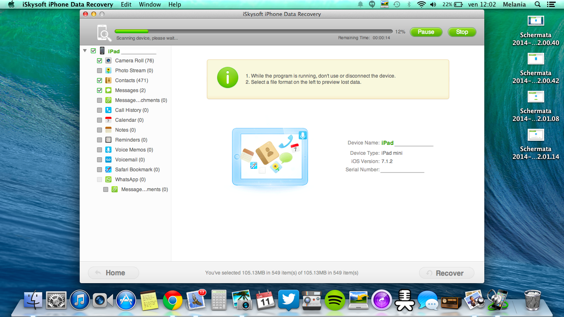The width and height of the screenshot is (564, 317).
Task: Click the Photo Stream sunflower icon
Action: coord(108,71)
